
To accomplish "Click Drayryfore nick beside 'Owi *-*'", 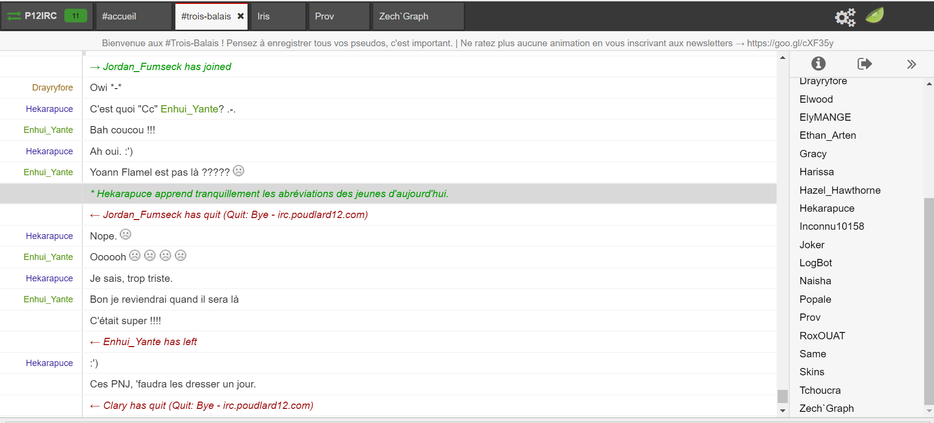I will 53,88.
